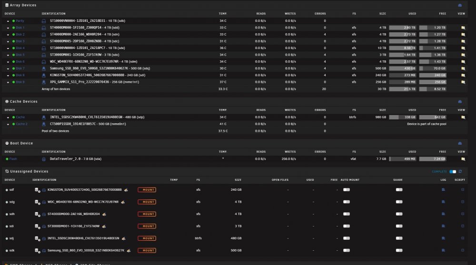Click the Cache 2 SSD icon
476x265 pixels.
44,124
